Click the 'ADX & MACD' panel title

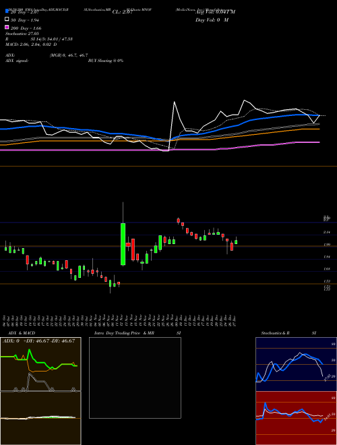point(22,333)
